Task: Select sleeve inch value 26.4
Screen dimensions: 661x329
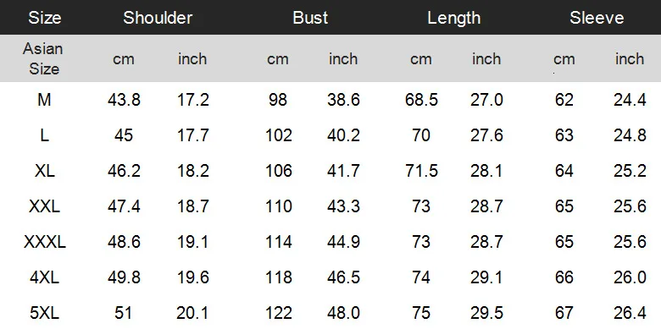Action: 630,314
